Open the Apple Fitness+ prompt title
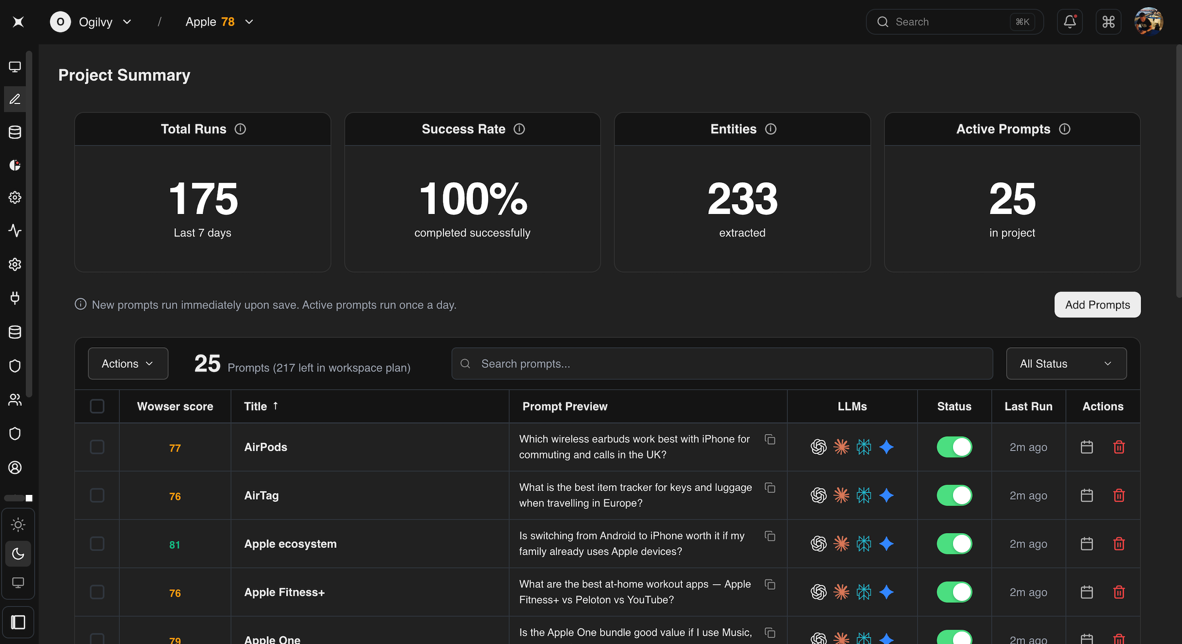 pyautogui.click(x=284, y=592)
